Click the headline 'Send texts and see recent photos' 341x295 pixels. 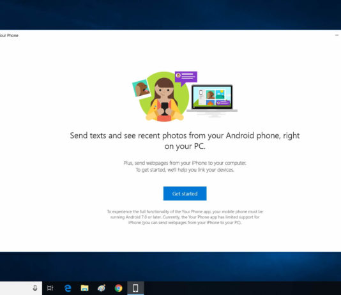point(185,140)
